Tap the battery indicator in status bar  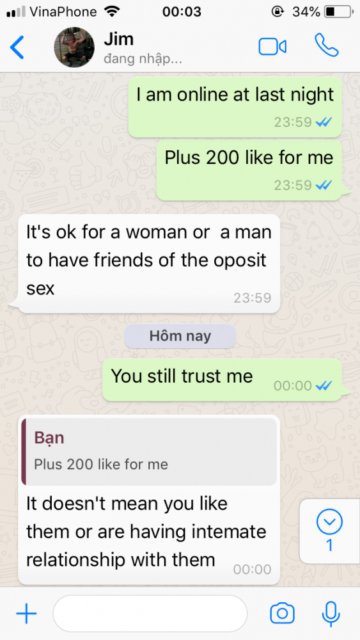pos(338,12)
